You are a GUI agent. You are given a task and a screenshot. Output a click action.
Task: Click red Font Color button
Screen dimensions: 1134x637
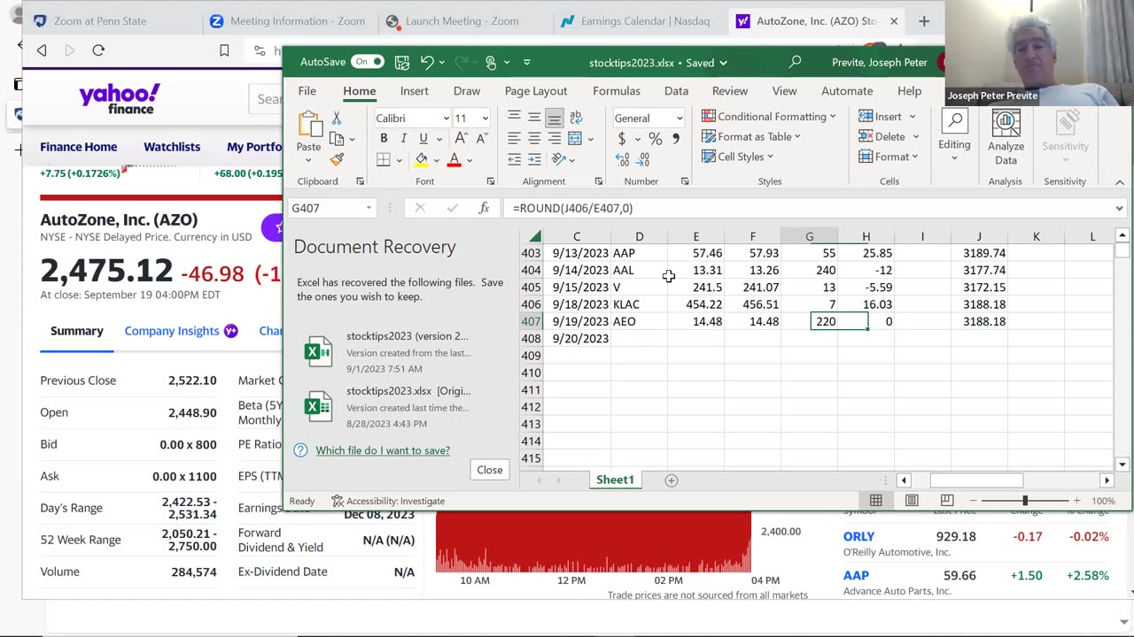tap(454, 160)
